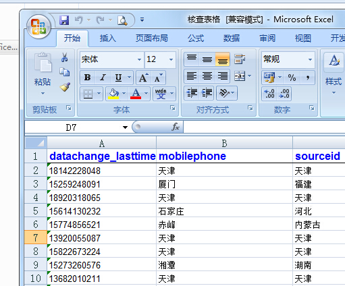
Task: Click the Cut scissors icon
Action: pos(65,57)
